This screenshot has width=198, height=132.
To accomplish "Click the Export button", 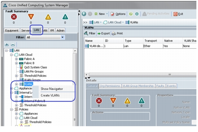I will click(x=104, y=33).
